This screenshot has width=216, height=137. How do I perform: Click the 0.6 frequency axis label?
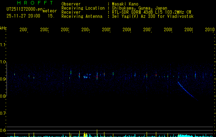[x=3, y=130]
